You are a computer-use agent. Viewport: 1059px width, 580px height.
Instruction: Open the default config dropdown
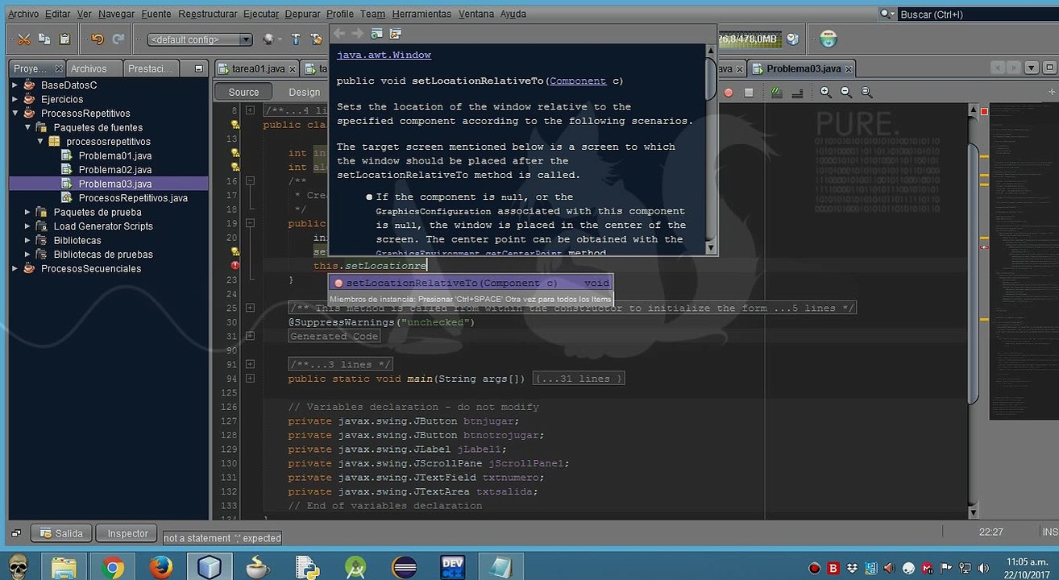(200, 39)
